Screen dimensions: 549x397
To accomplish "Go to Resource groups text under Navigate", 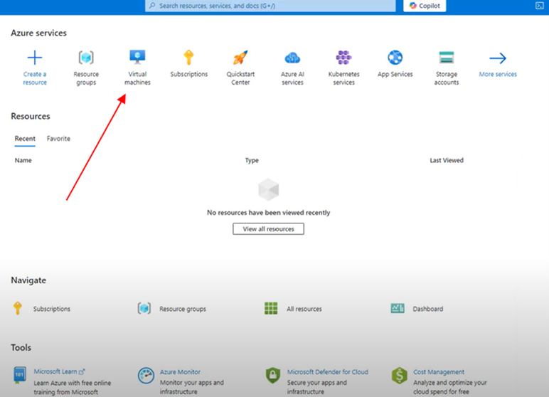I will [183, 309].
